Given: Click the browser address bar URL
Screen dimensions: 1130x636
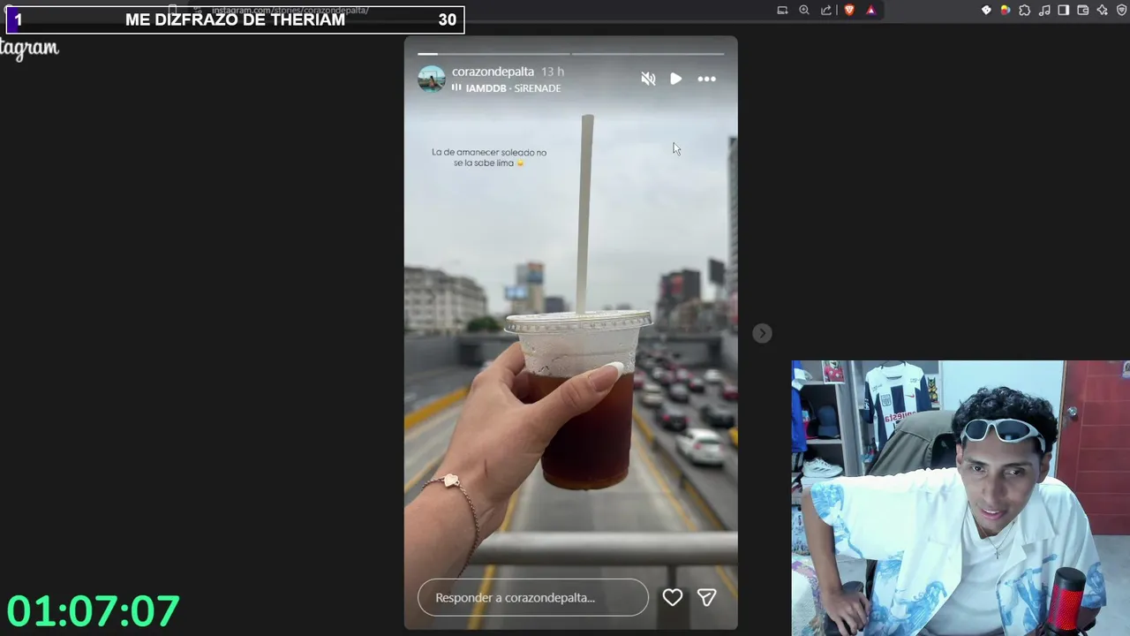Looking at the screenshot, I should (290, 11).
